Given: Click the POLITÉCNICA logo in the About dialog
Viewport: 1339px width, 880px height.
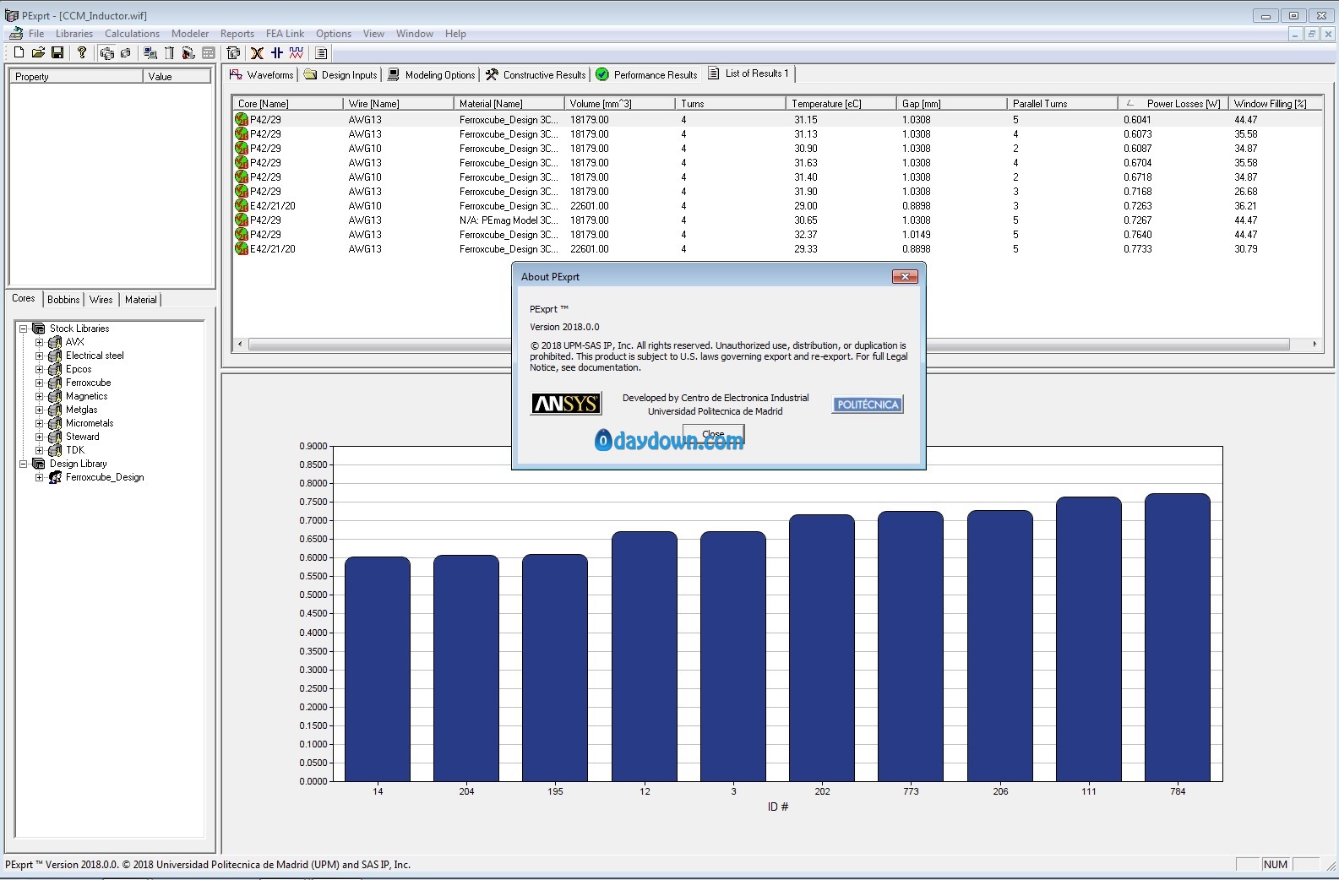Looking at the screenshot, I should (868, 405).
